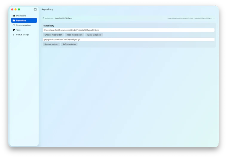227x158 pixels.
Task: Expand the active repo path dropdown chevron
Action: (214, 18)
